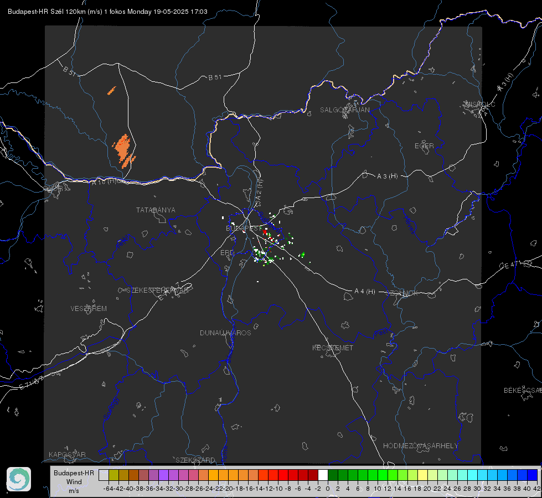
Task: Click the KECSKEMÉT city label
Action: click(x=333, y=347)
